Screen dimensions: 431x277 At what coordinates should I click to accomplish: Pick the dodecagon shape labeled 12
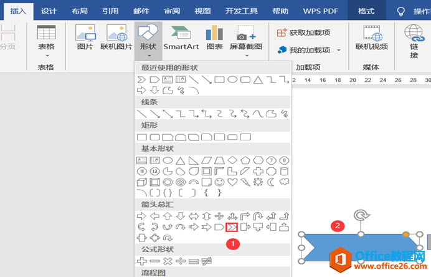[x=154, y=172]
